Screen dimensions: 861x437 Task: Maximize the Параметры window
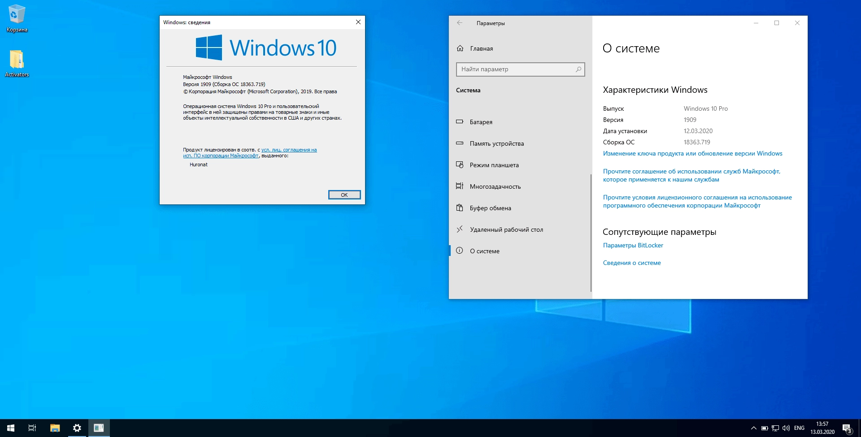tap(777, 23)
